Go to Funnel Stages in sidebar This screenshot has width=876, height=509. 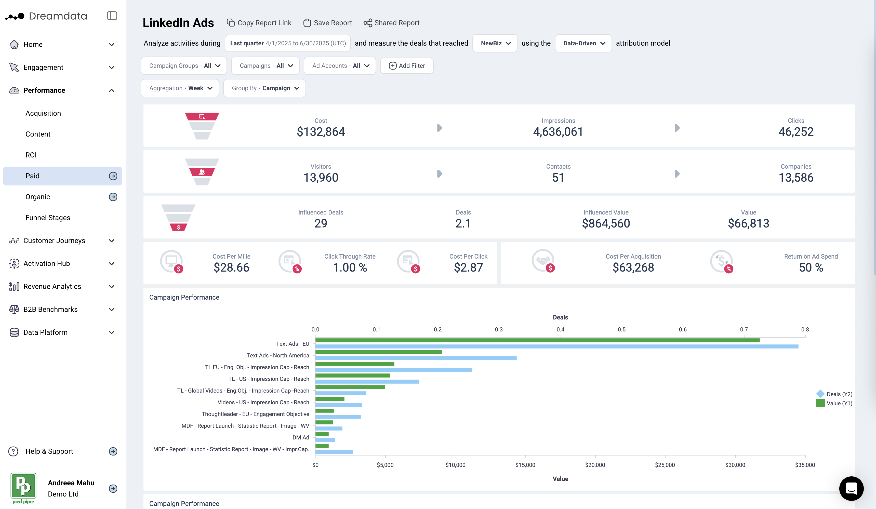(48, 218)
